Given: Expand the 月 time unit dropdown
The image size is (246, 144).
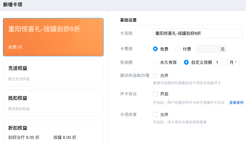Looking at the screenshot, I should click(233, 62).
